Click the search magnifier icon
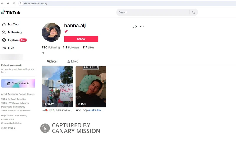The height and width of the screenshot is (161, 236). 194,12
